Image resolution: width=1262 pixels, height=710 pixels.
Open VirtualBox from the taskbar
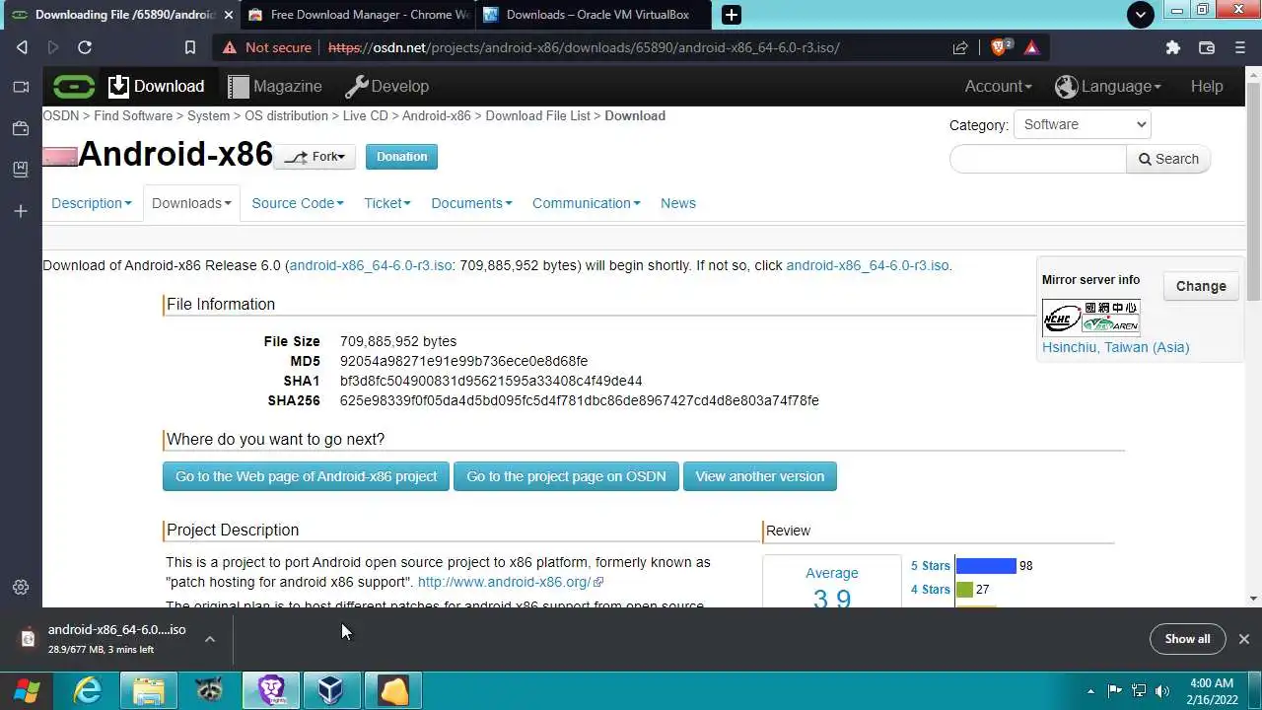coord(332,690)
